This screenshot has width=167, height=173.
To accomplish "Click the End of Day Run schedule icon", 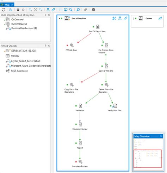I will pyautogui.click(x=67, y=18).
